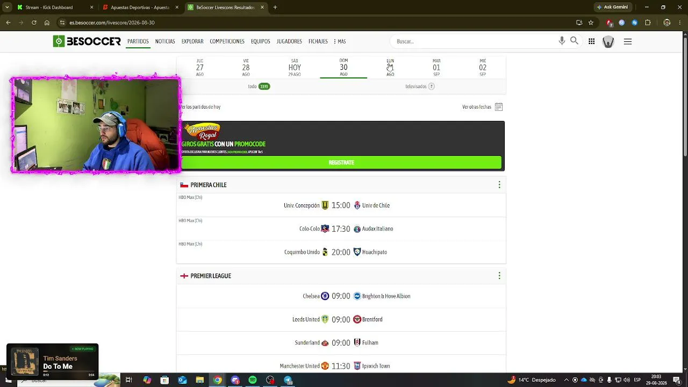The height and width of the screenshot is (387, 688).
Task: Open the Chrome tab search dropdown
Action: point(7,8)
